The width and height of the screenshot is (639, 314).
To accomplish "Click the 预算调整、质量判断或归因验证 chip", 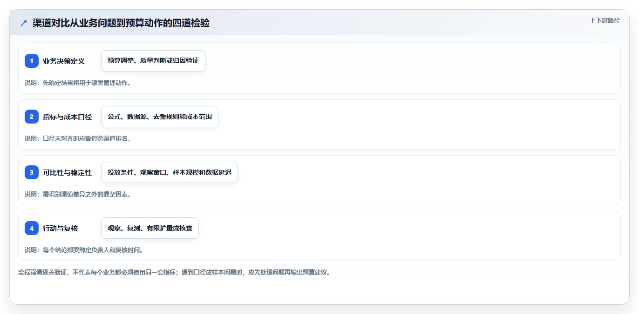I will [x=153, y=61].
